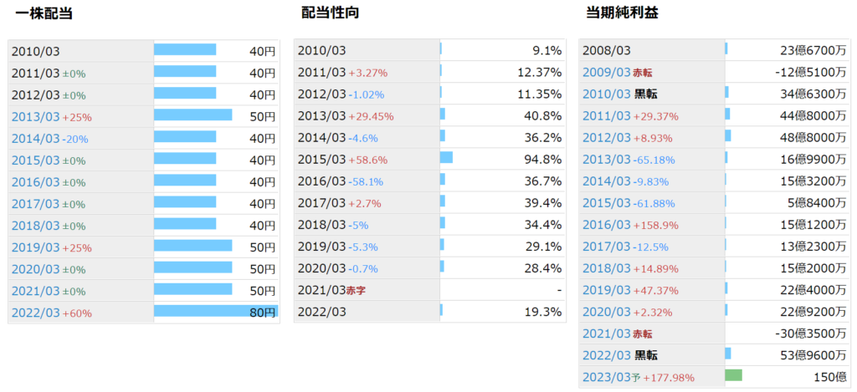Open the 2021/03 link in 一株配当 table
Screen dimensions: 857x392
tap(35, 292)
